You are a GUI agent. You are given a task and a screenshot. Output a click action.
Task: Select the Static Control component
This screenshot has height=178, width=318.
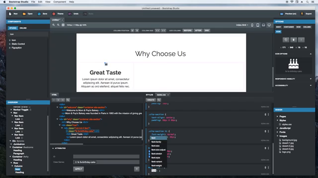18,44
